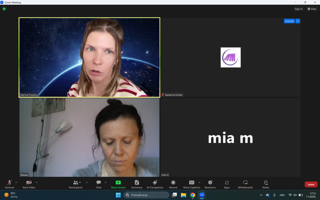This screenshot has height=200, width=320.
Task: Open the View layout menu
Action: pos(312,9)
